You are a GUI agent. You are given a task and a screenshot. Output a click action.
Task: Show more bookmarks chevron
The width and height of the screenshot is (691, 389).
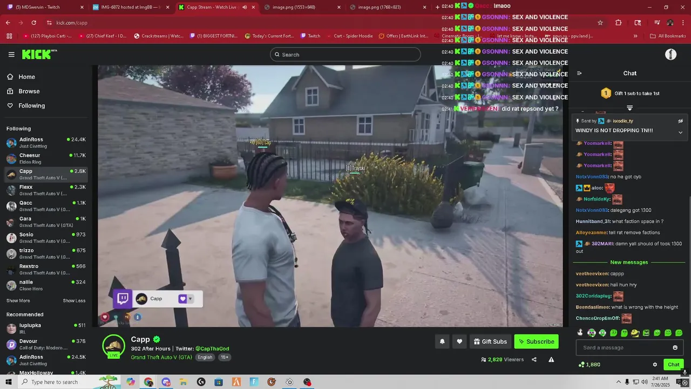635,36
